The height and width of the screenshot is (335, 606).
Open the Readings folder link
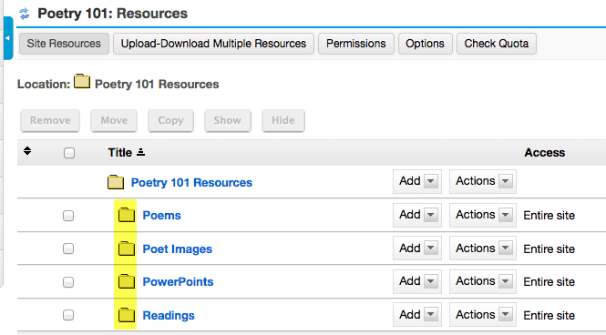click(169, 315)
